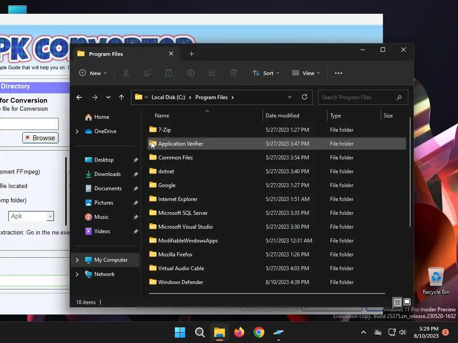Click the vertical scrollbar of file list
The height and width of the screenshot is (343, 458).
click(410, 172)
